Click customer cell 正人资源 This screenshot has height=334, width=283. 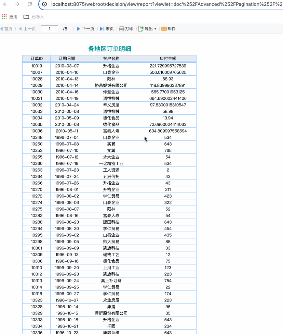click(111, 170)
